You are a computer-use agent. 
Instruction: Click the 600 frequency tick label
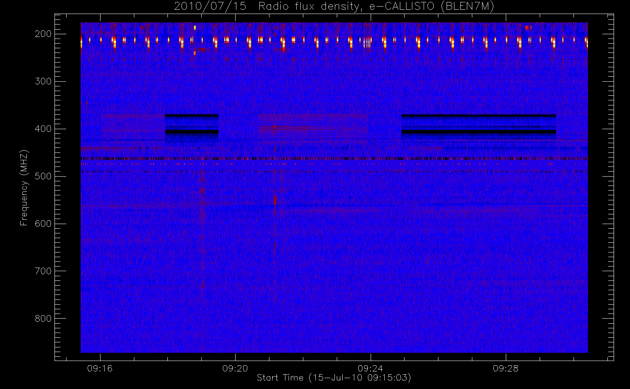pos(43,224)
